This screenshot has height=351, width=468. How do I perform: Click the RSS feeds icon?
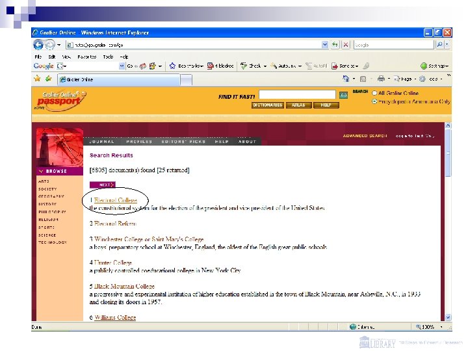coord(363,79)
